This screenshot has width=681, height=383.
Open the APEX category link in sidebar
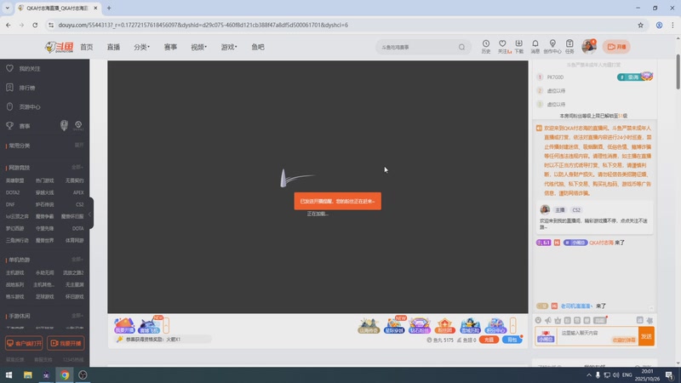(78, 192)
